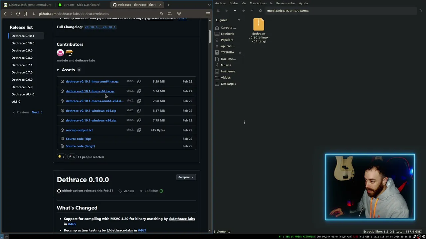Open the browser tab list dropdown
The width and height of the screenshot is (426, 239).
pyautogui.click(x=209, y=5)
